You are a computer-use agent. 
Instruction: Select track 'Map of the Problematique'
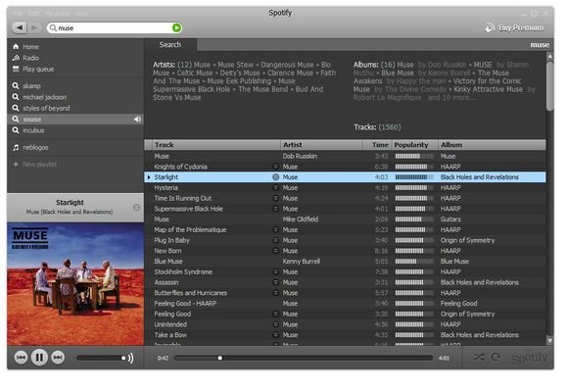345,229
